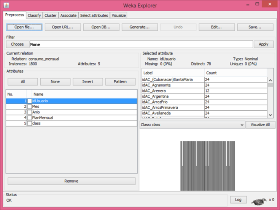The width and height of the screenshot is (280, 210).
Task: Click Visualize All button
Action: coord(260,125)
